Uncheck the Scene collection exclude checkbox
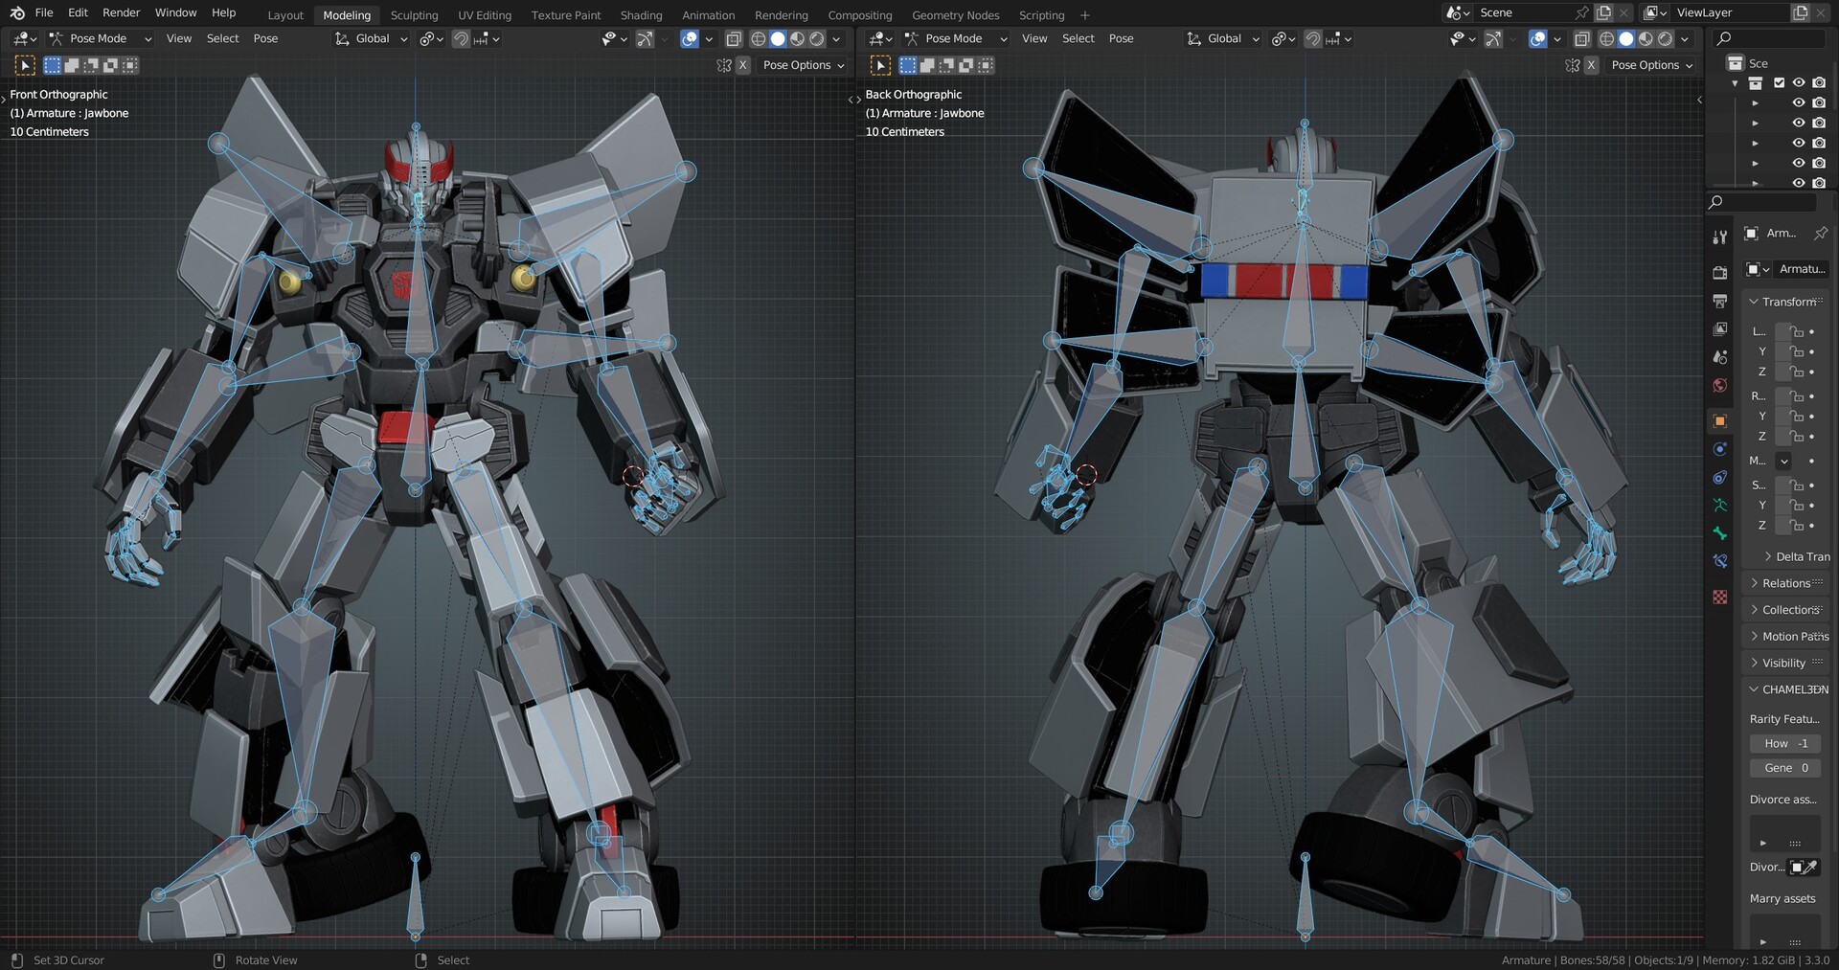The width and height of the screenshot is (1839, 970). [1779, 83]
